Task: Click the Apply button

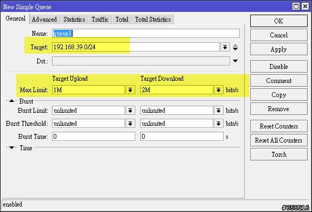Action: click(279, 49)
